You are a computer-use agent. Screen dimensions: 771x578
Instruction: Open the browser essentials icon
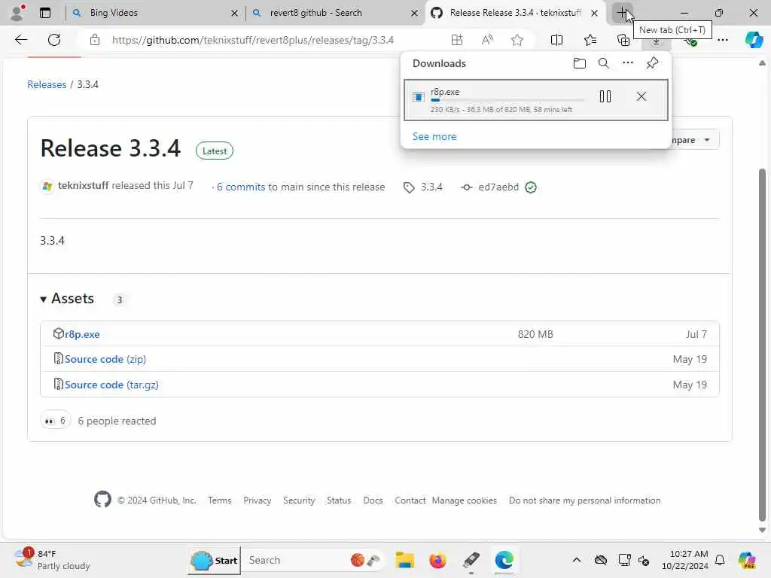click(690, 41)
